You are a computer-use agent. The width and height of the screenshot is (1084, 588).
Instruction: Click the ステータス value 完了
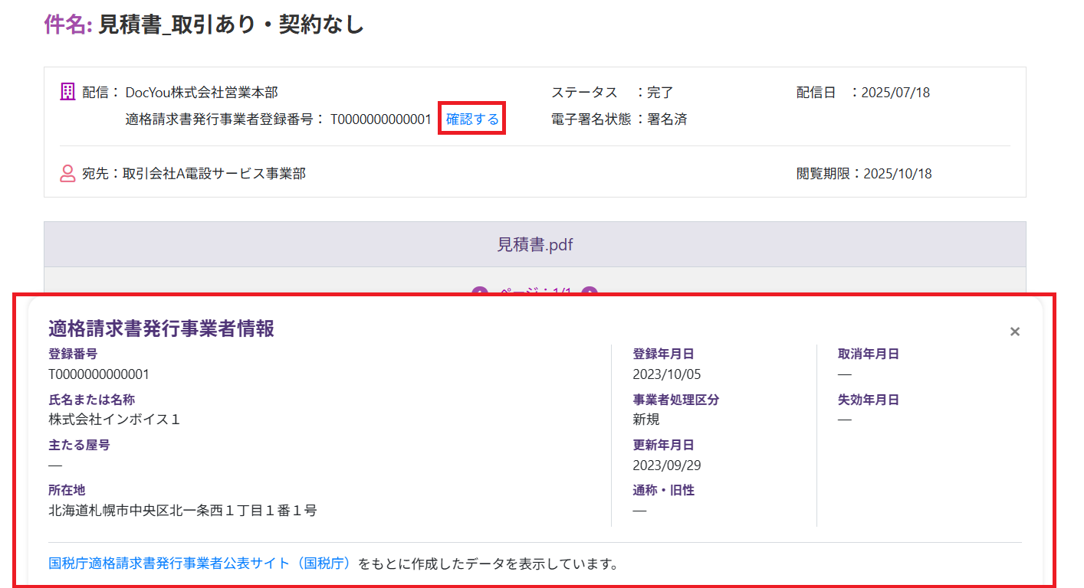[659, 93]
